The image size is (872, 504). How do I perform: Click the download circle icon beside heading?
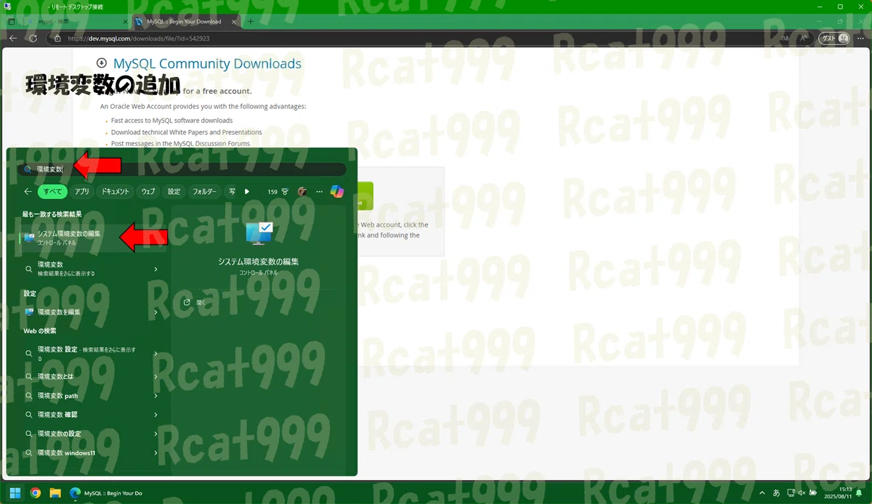pyautogui.click(x=101, y=63)
